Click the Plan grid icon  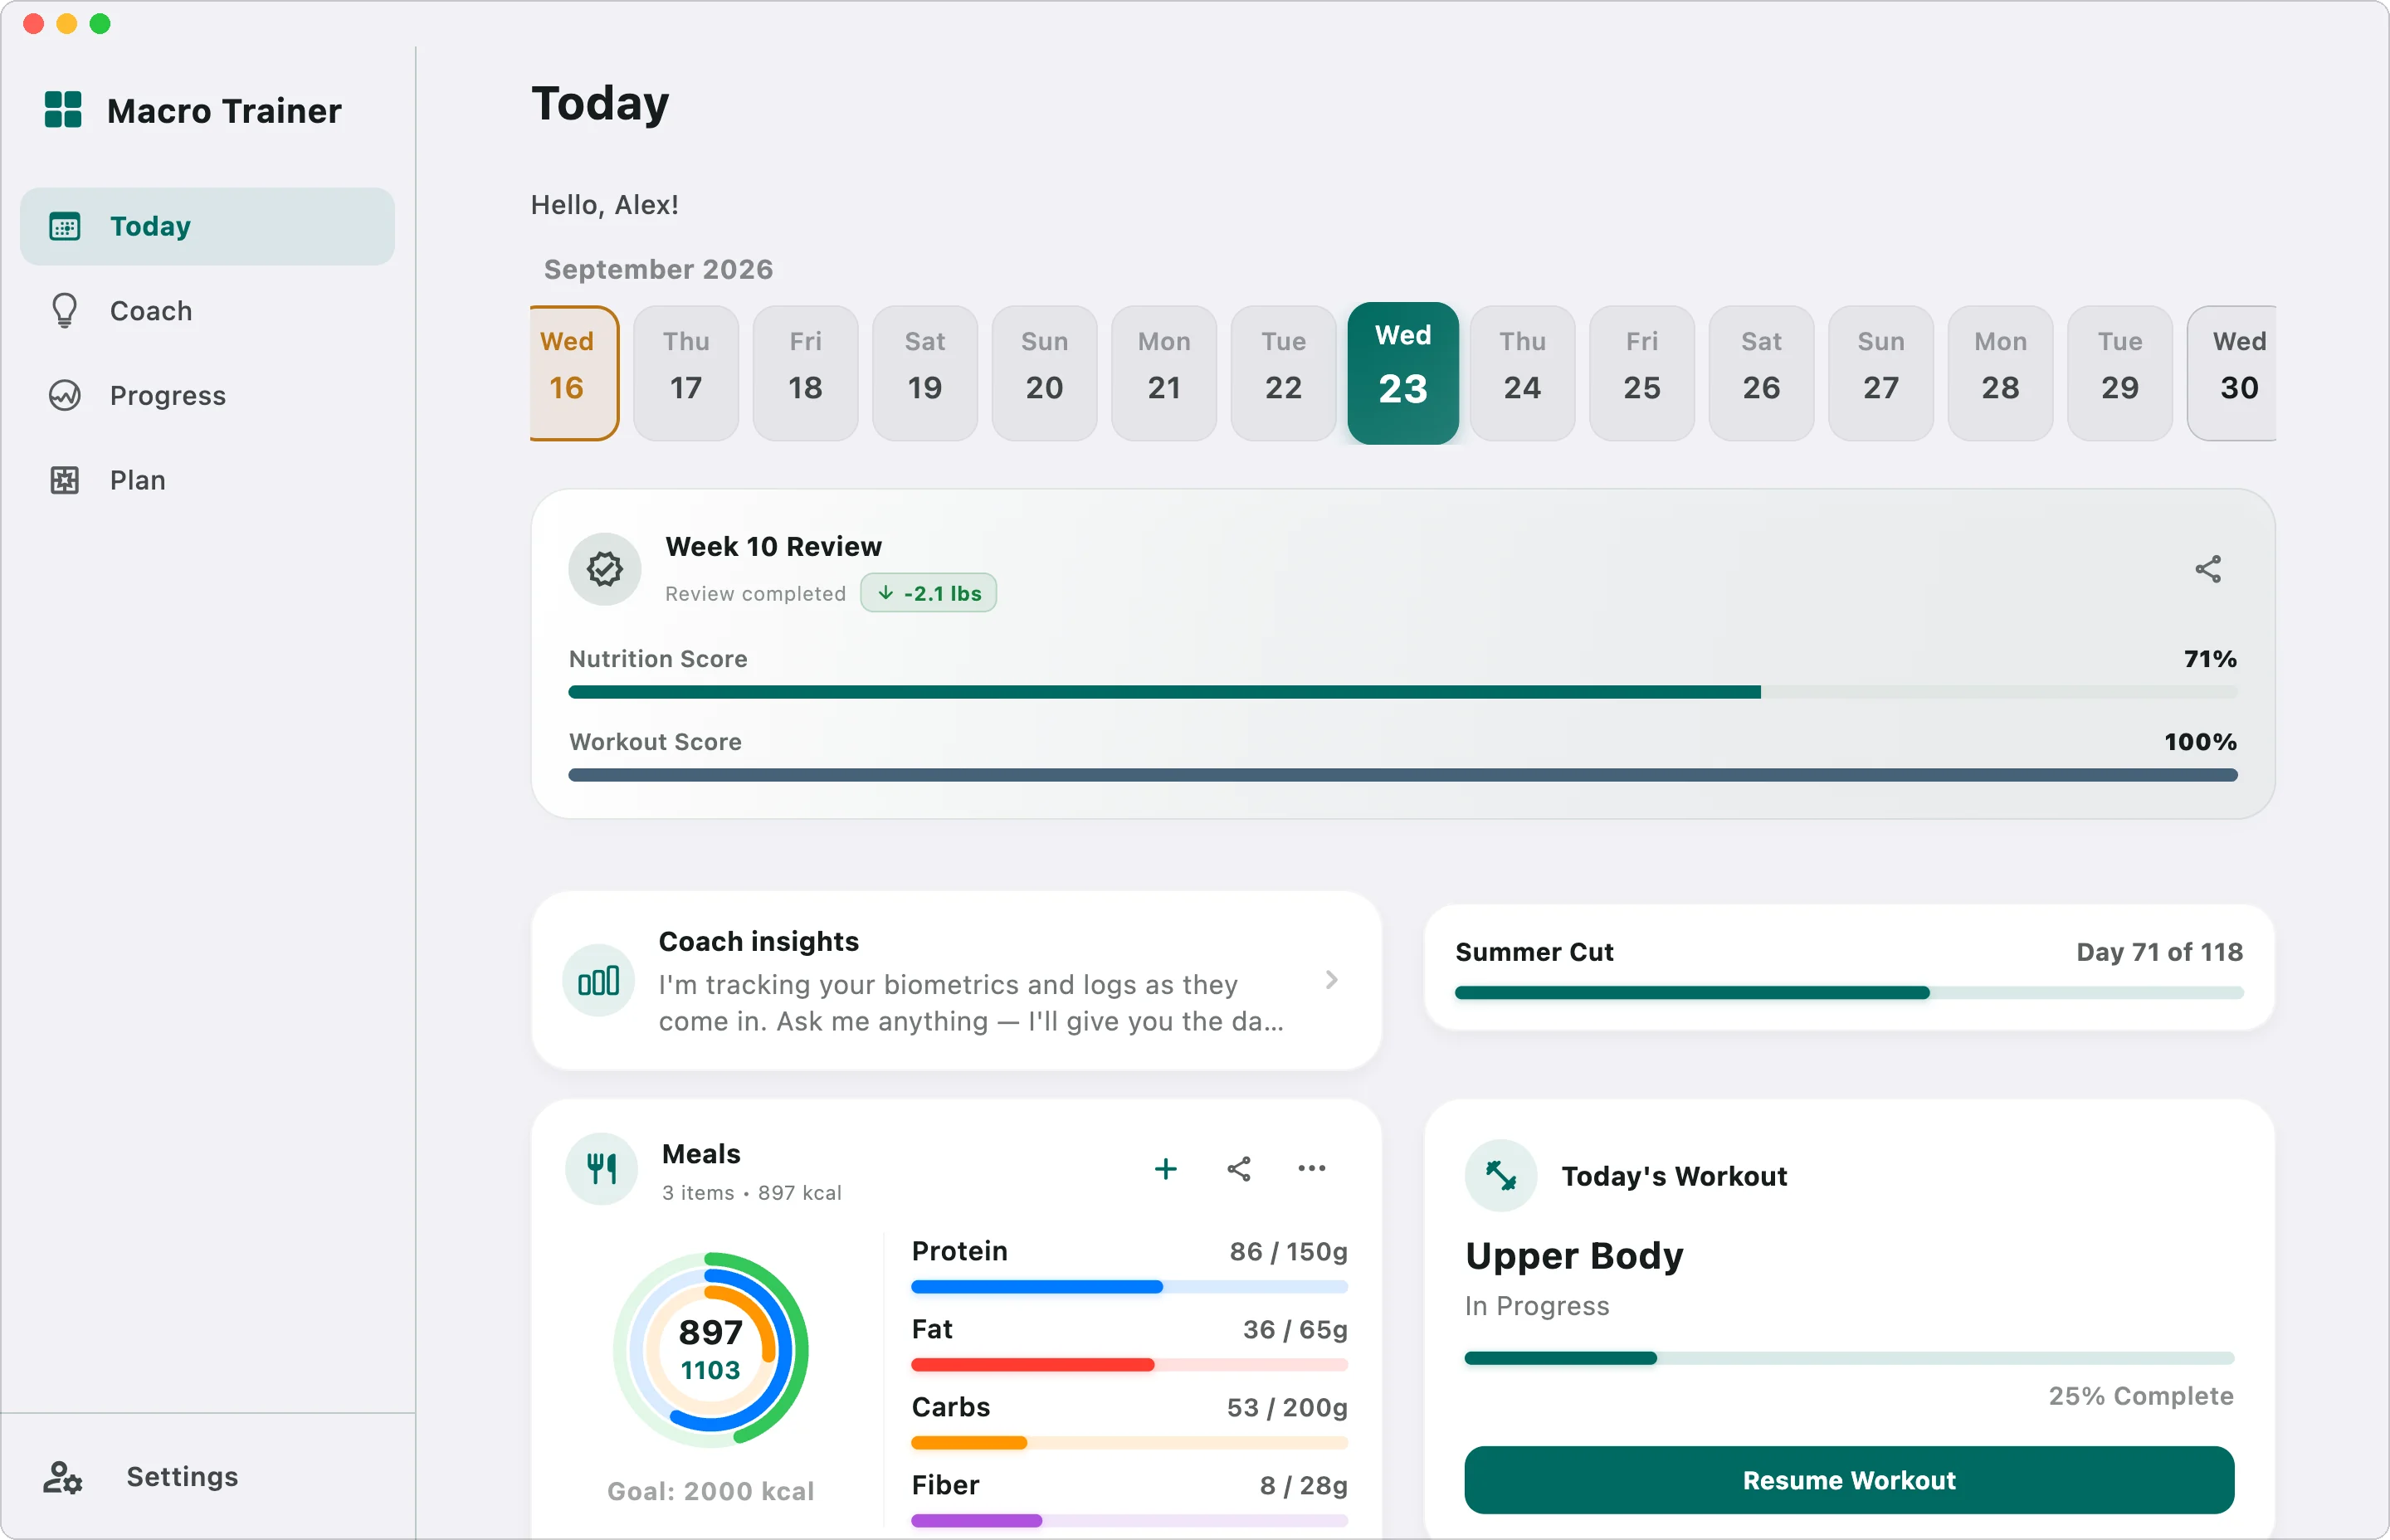pyautogui.click(x=65, y=481)
